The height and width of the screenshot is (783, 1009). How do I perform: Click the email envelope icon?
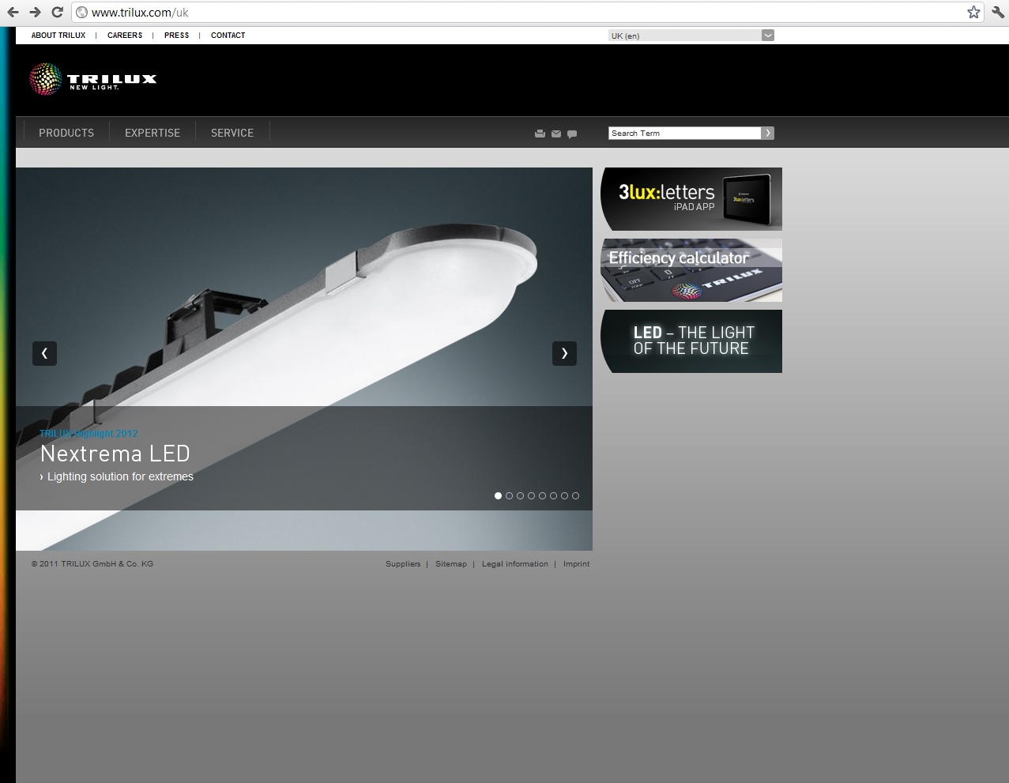(556, 134)
